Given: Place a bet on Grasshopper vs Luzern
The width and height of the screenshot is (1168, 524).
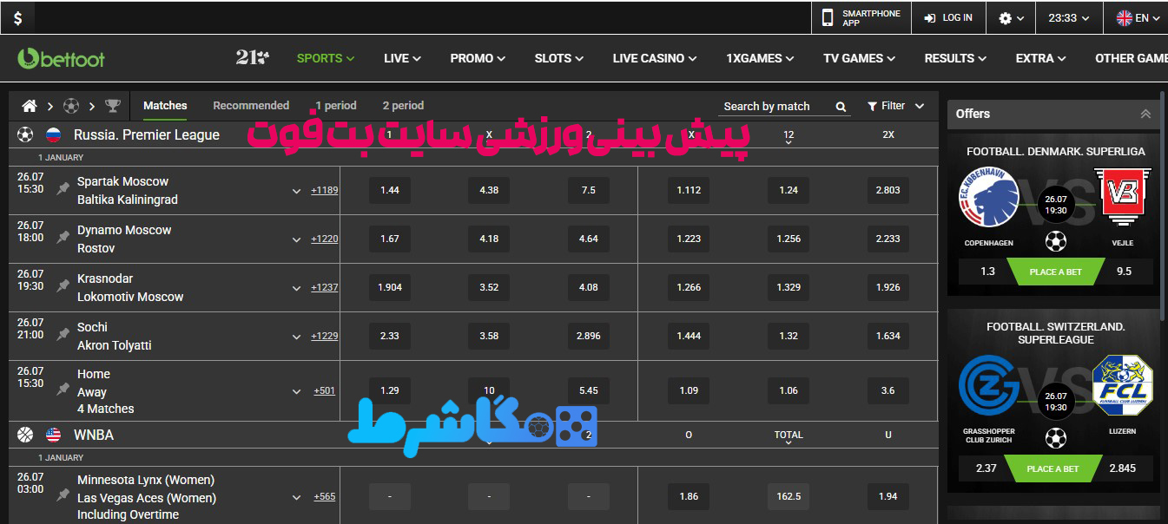Looking at the screenshot, I should coord(1053,468).
